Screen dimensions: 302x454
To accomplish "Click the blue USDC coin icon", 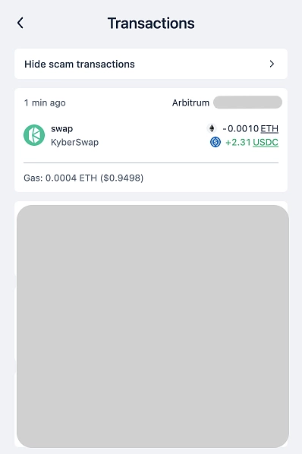I will (215, 142).
